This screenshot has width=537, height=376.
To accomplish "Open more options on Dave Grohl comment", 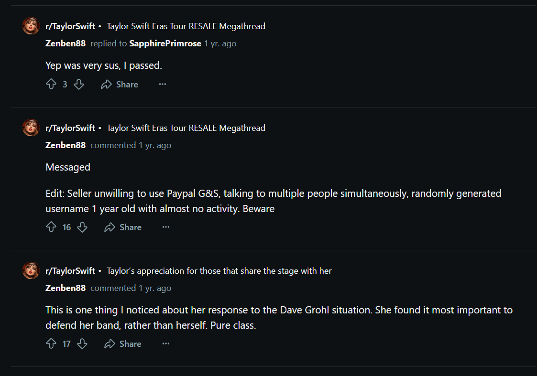I will pyautogui.click(x=166, y=344).
